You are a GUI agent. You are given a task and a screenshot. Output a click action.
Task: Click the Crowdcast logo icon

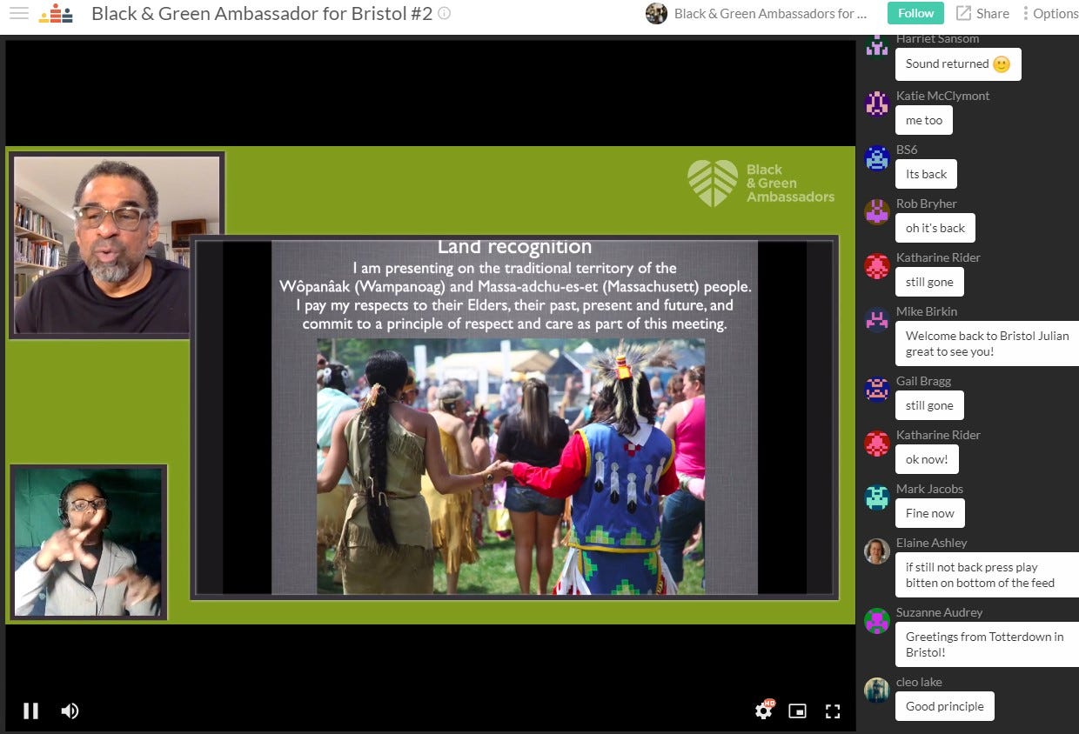click(x=56, y=14)
